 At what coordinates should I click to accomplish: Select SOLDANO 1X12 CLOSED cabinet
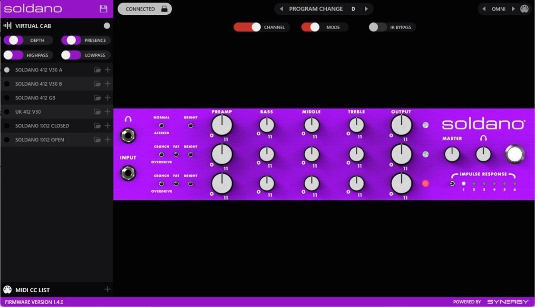coord(42,126)
